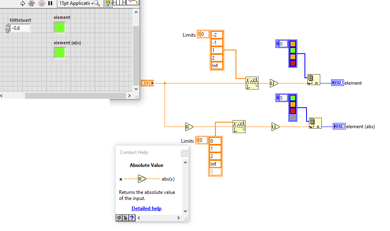The height and width of the screenshot is (231, 390).
Task: Select the Inf value in the -2 Limits array
Action: (x=217, y=66)
